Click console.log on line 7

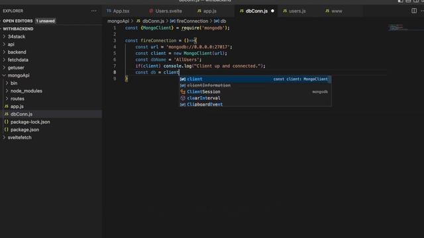(x=178, y=66)
